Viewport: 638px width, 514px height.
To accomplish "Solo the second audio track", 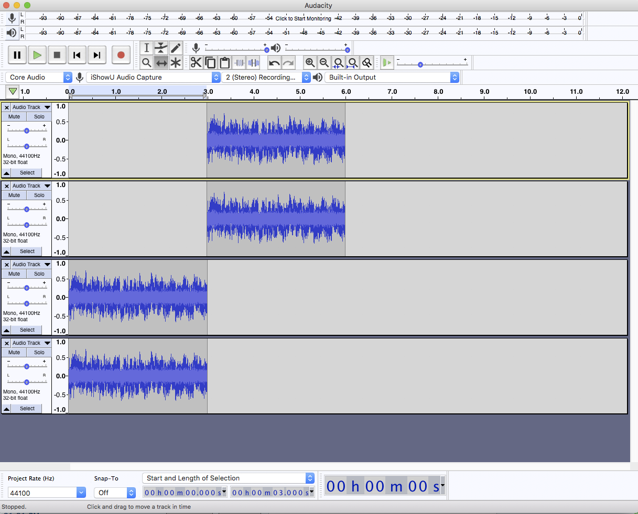I will pos(39,195).
